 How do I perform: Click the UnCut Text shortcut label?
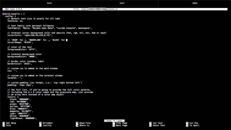[x=159, y=126]
